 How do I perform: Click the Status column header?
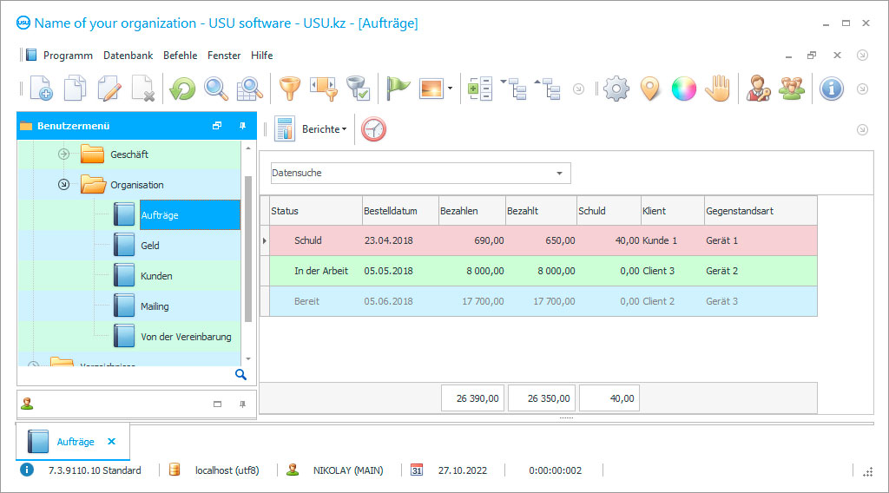(315, 211)
